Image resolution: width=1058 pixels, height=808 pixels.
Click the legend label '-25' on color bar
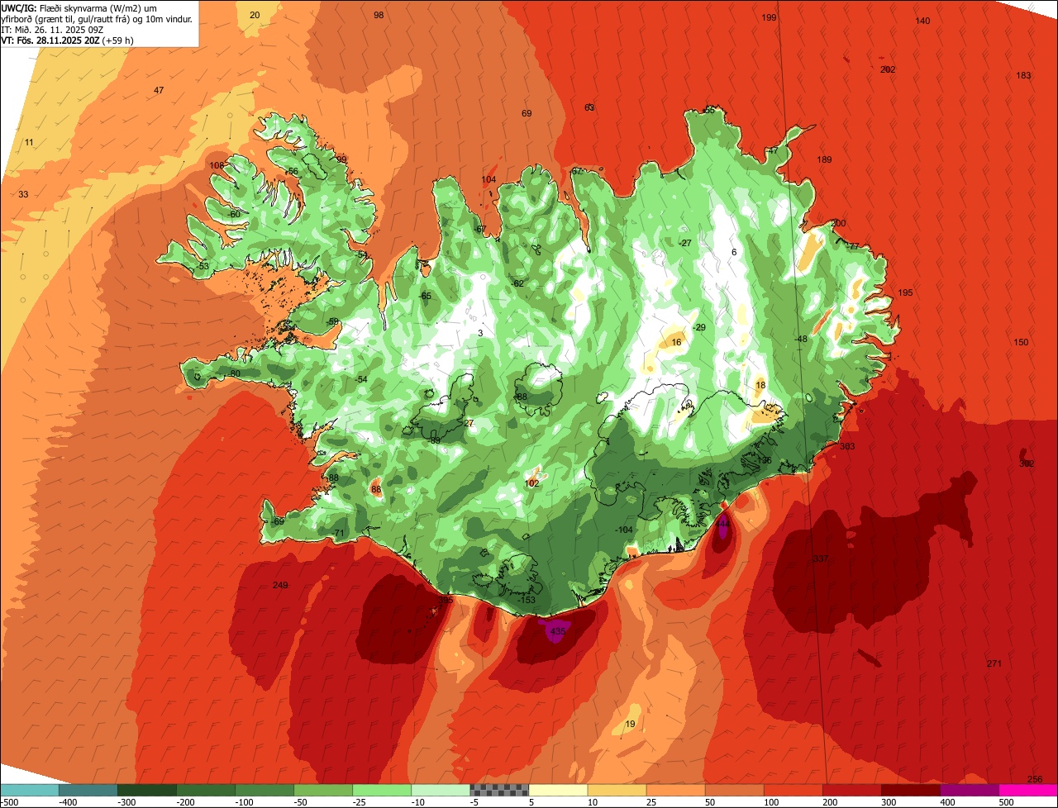click(360, 802)
